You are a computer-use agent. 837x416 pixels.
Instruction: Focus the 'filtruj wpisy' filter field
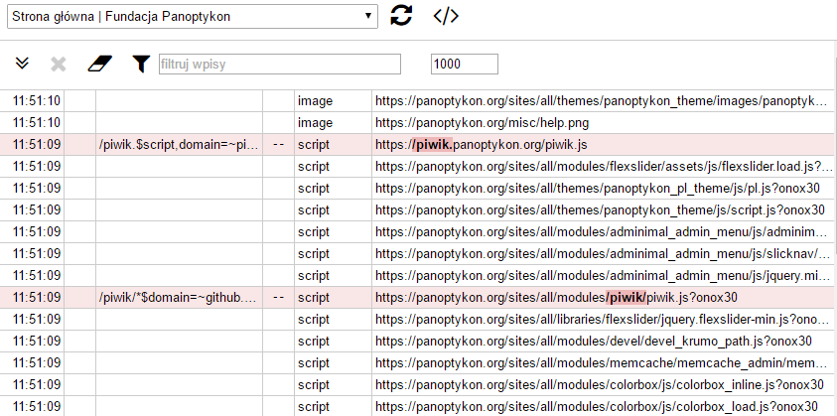click(x=280, y=65)
